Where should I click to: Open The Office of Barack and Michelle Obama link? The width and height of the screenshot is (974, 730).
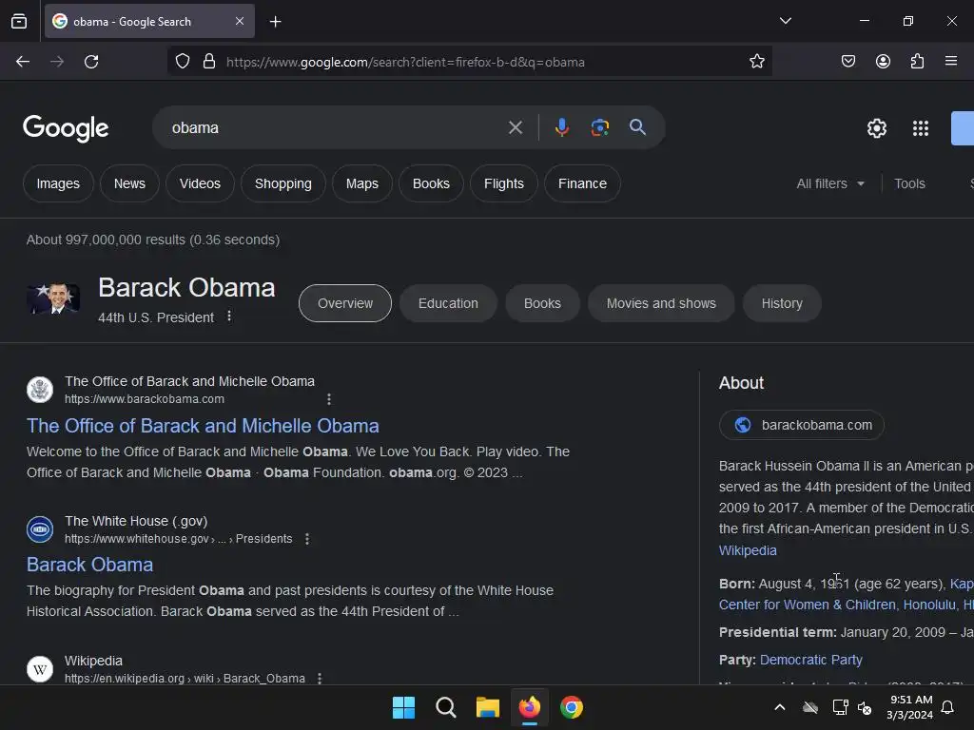[x=203, y=426]
